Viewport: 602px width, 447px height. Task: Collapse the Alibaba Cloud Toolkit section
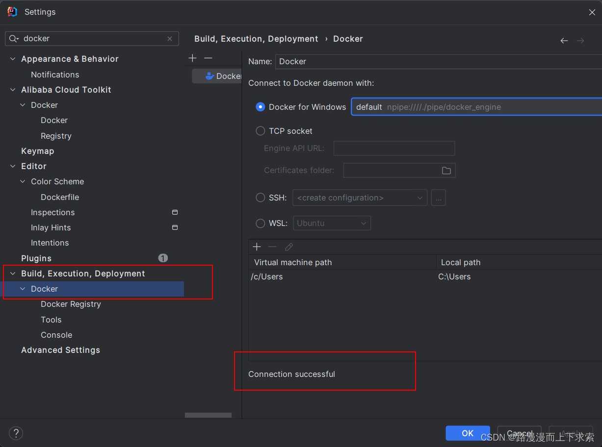pyautogui.click(x=13, y=90)
